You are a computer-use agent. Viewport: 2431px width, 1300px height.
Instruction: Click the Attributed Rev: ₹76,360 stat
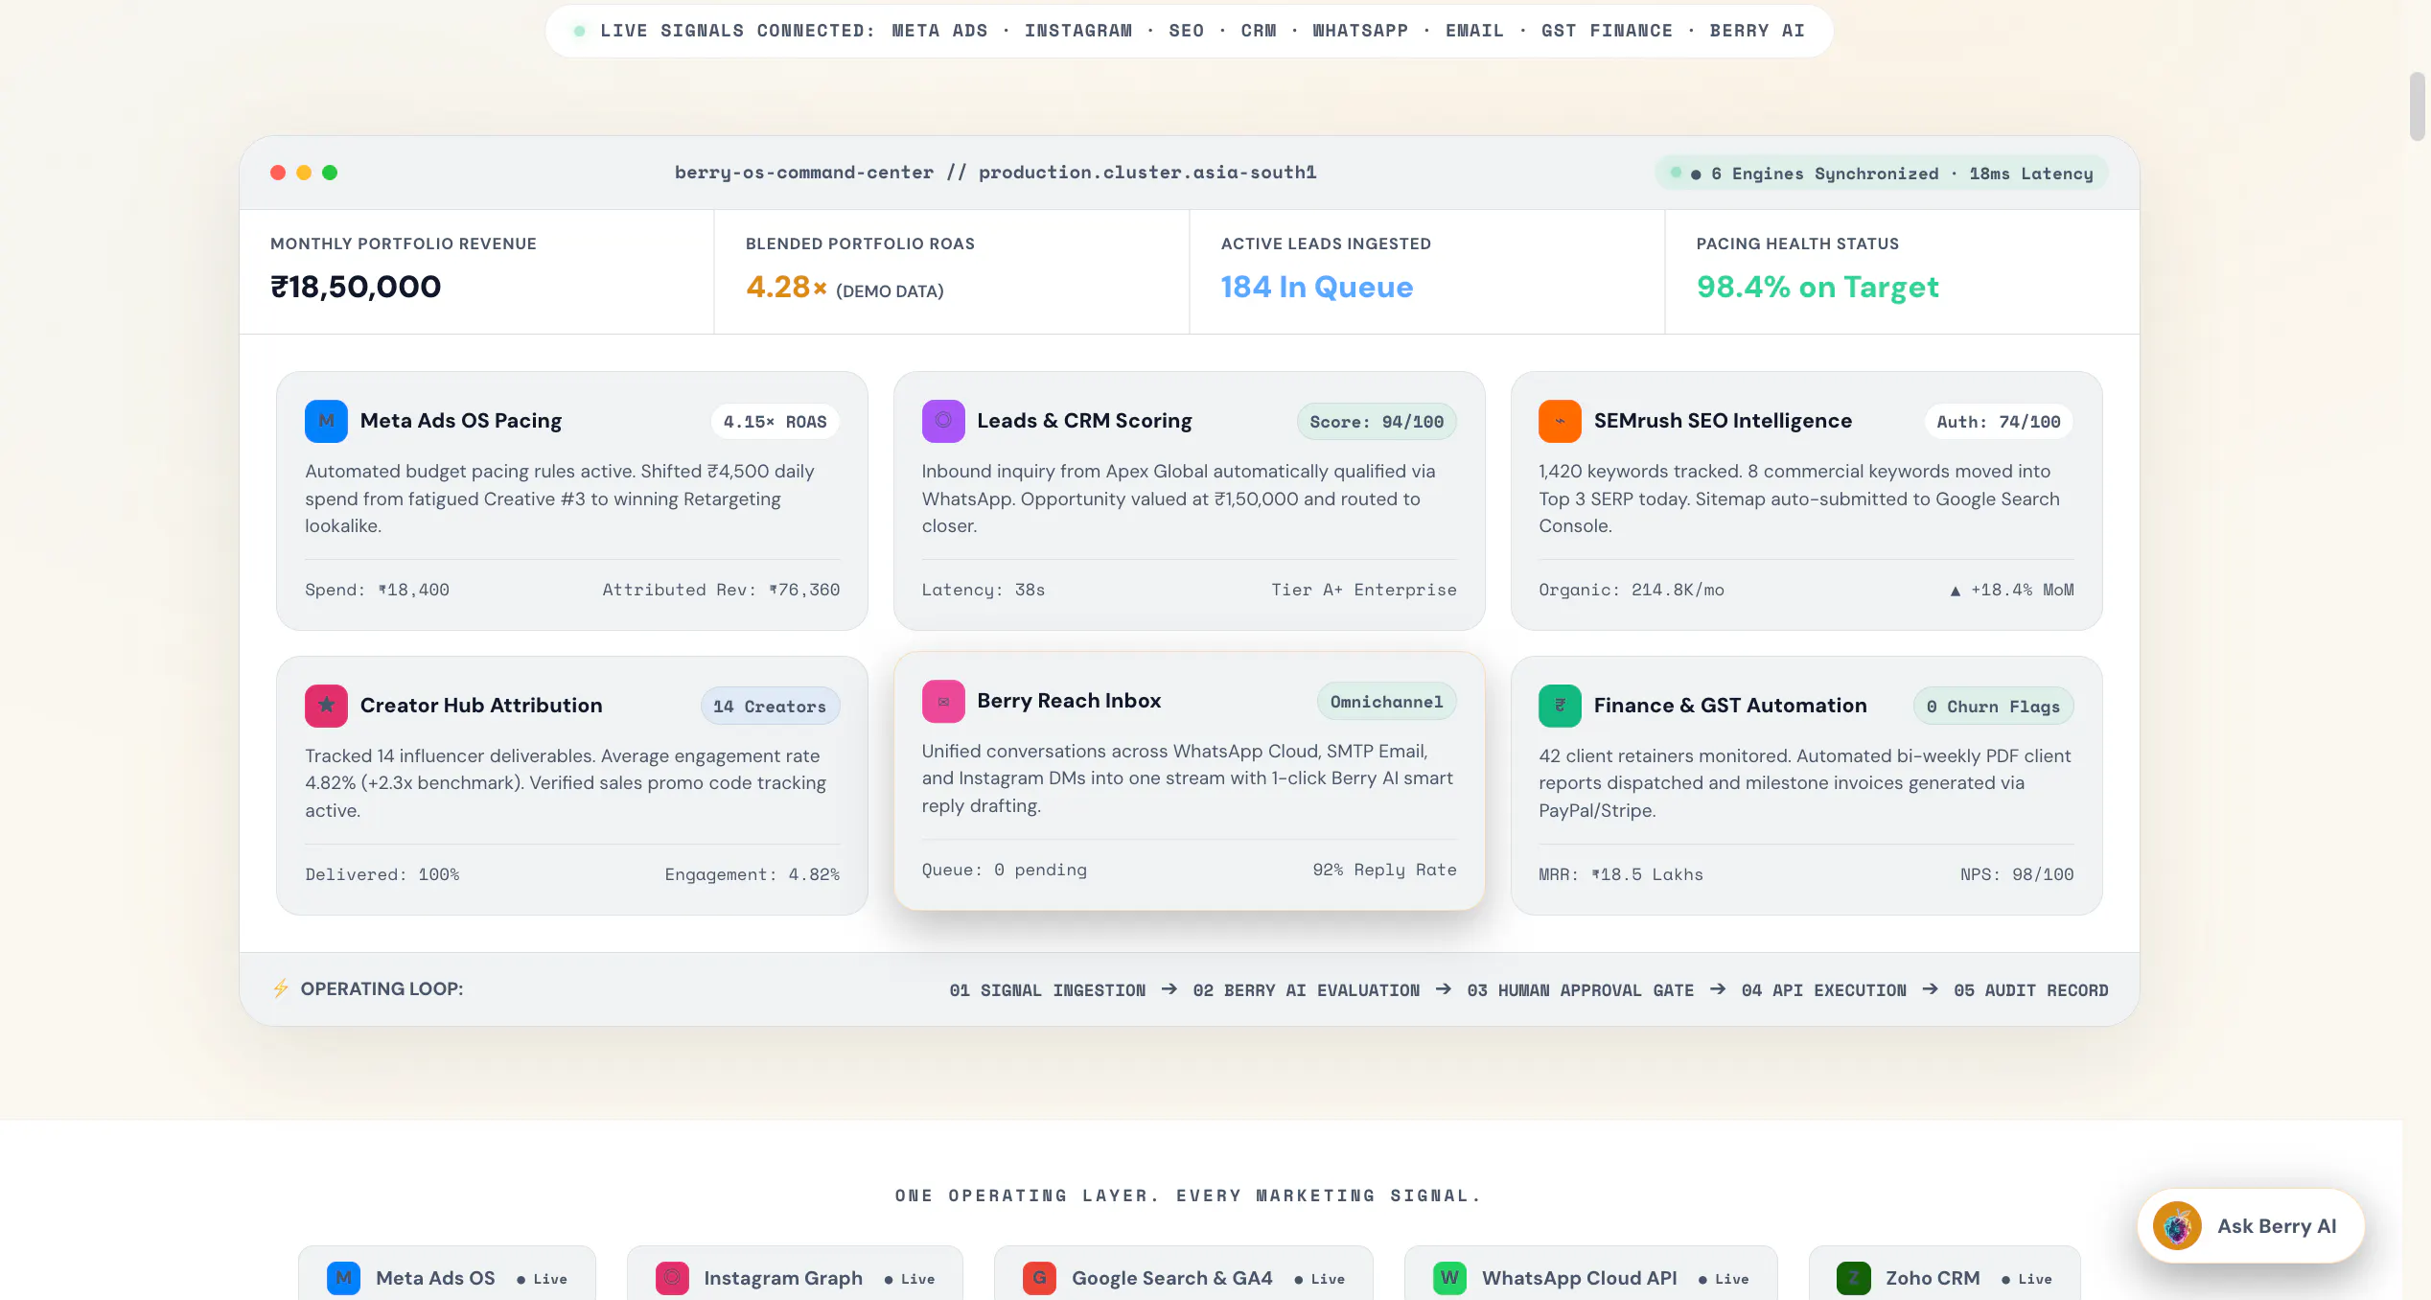(x=721, y=590)
